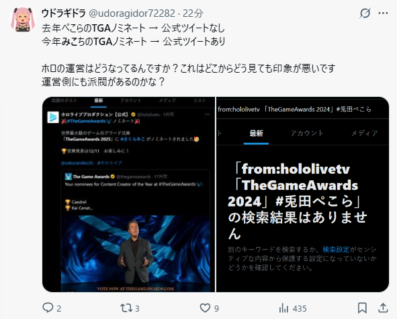This screenshot has height=319, width=397.
Task: Open the 22分 timestamp link
Action: click(193, 13)
